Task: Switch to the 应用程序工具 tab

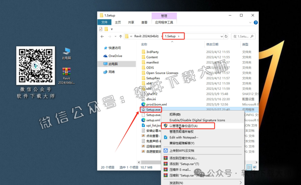Action: coord(164,22)
